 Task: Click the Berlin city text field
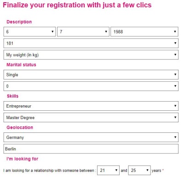(91, 148)
